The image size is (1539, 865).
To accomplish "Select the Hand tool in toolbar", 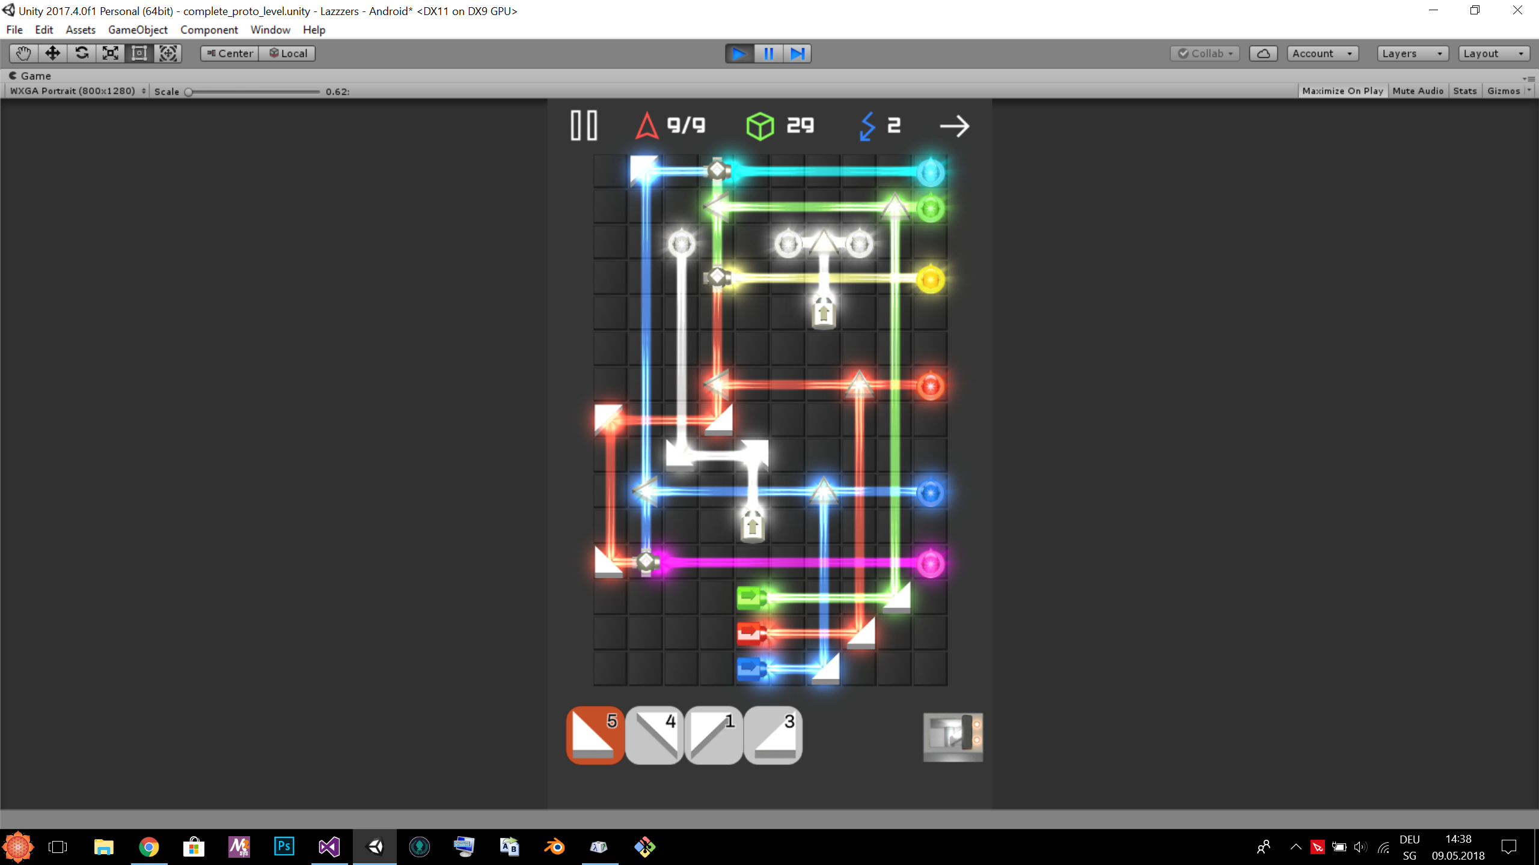I will tap(23, 53).
